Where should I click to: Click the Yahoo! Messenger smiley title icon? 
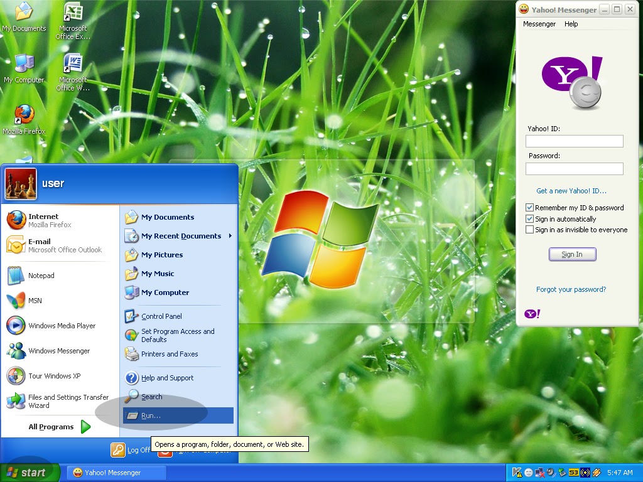click(x=524, y=9)
